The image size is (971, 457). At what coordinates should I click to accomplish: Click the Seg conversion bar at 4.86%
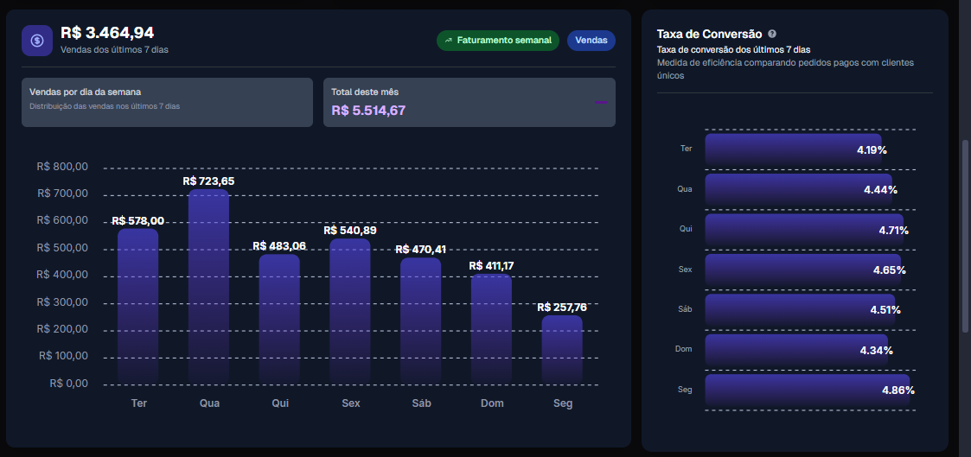click(x=807, y=390)
